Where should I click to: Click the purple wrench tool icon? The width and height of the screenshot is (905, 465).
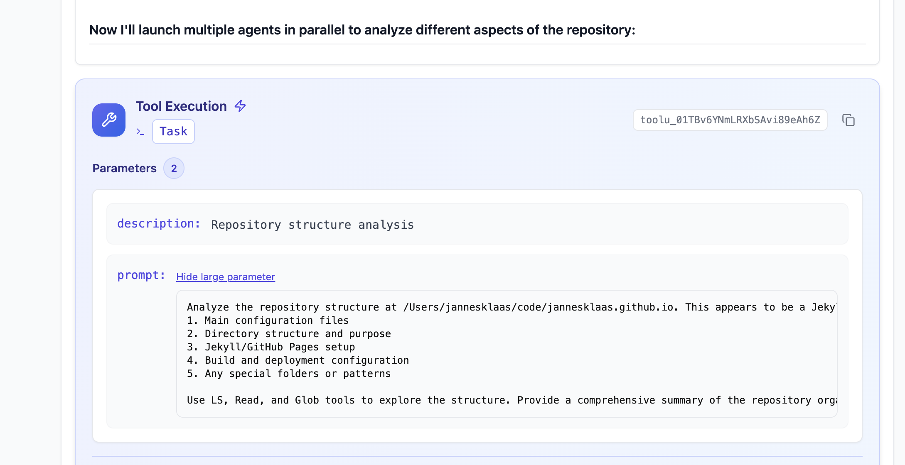point(109,120)
